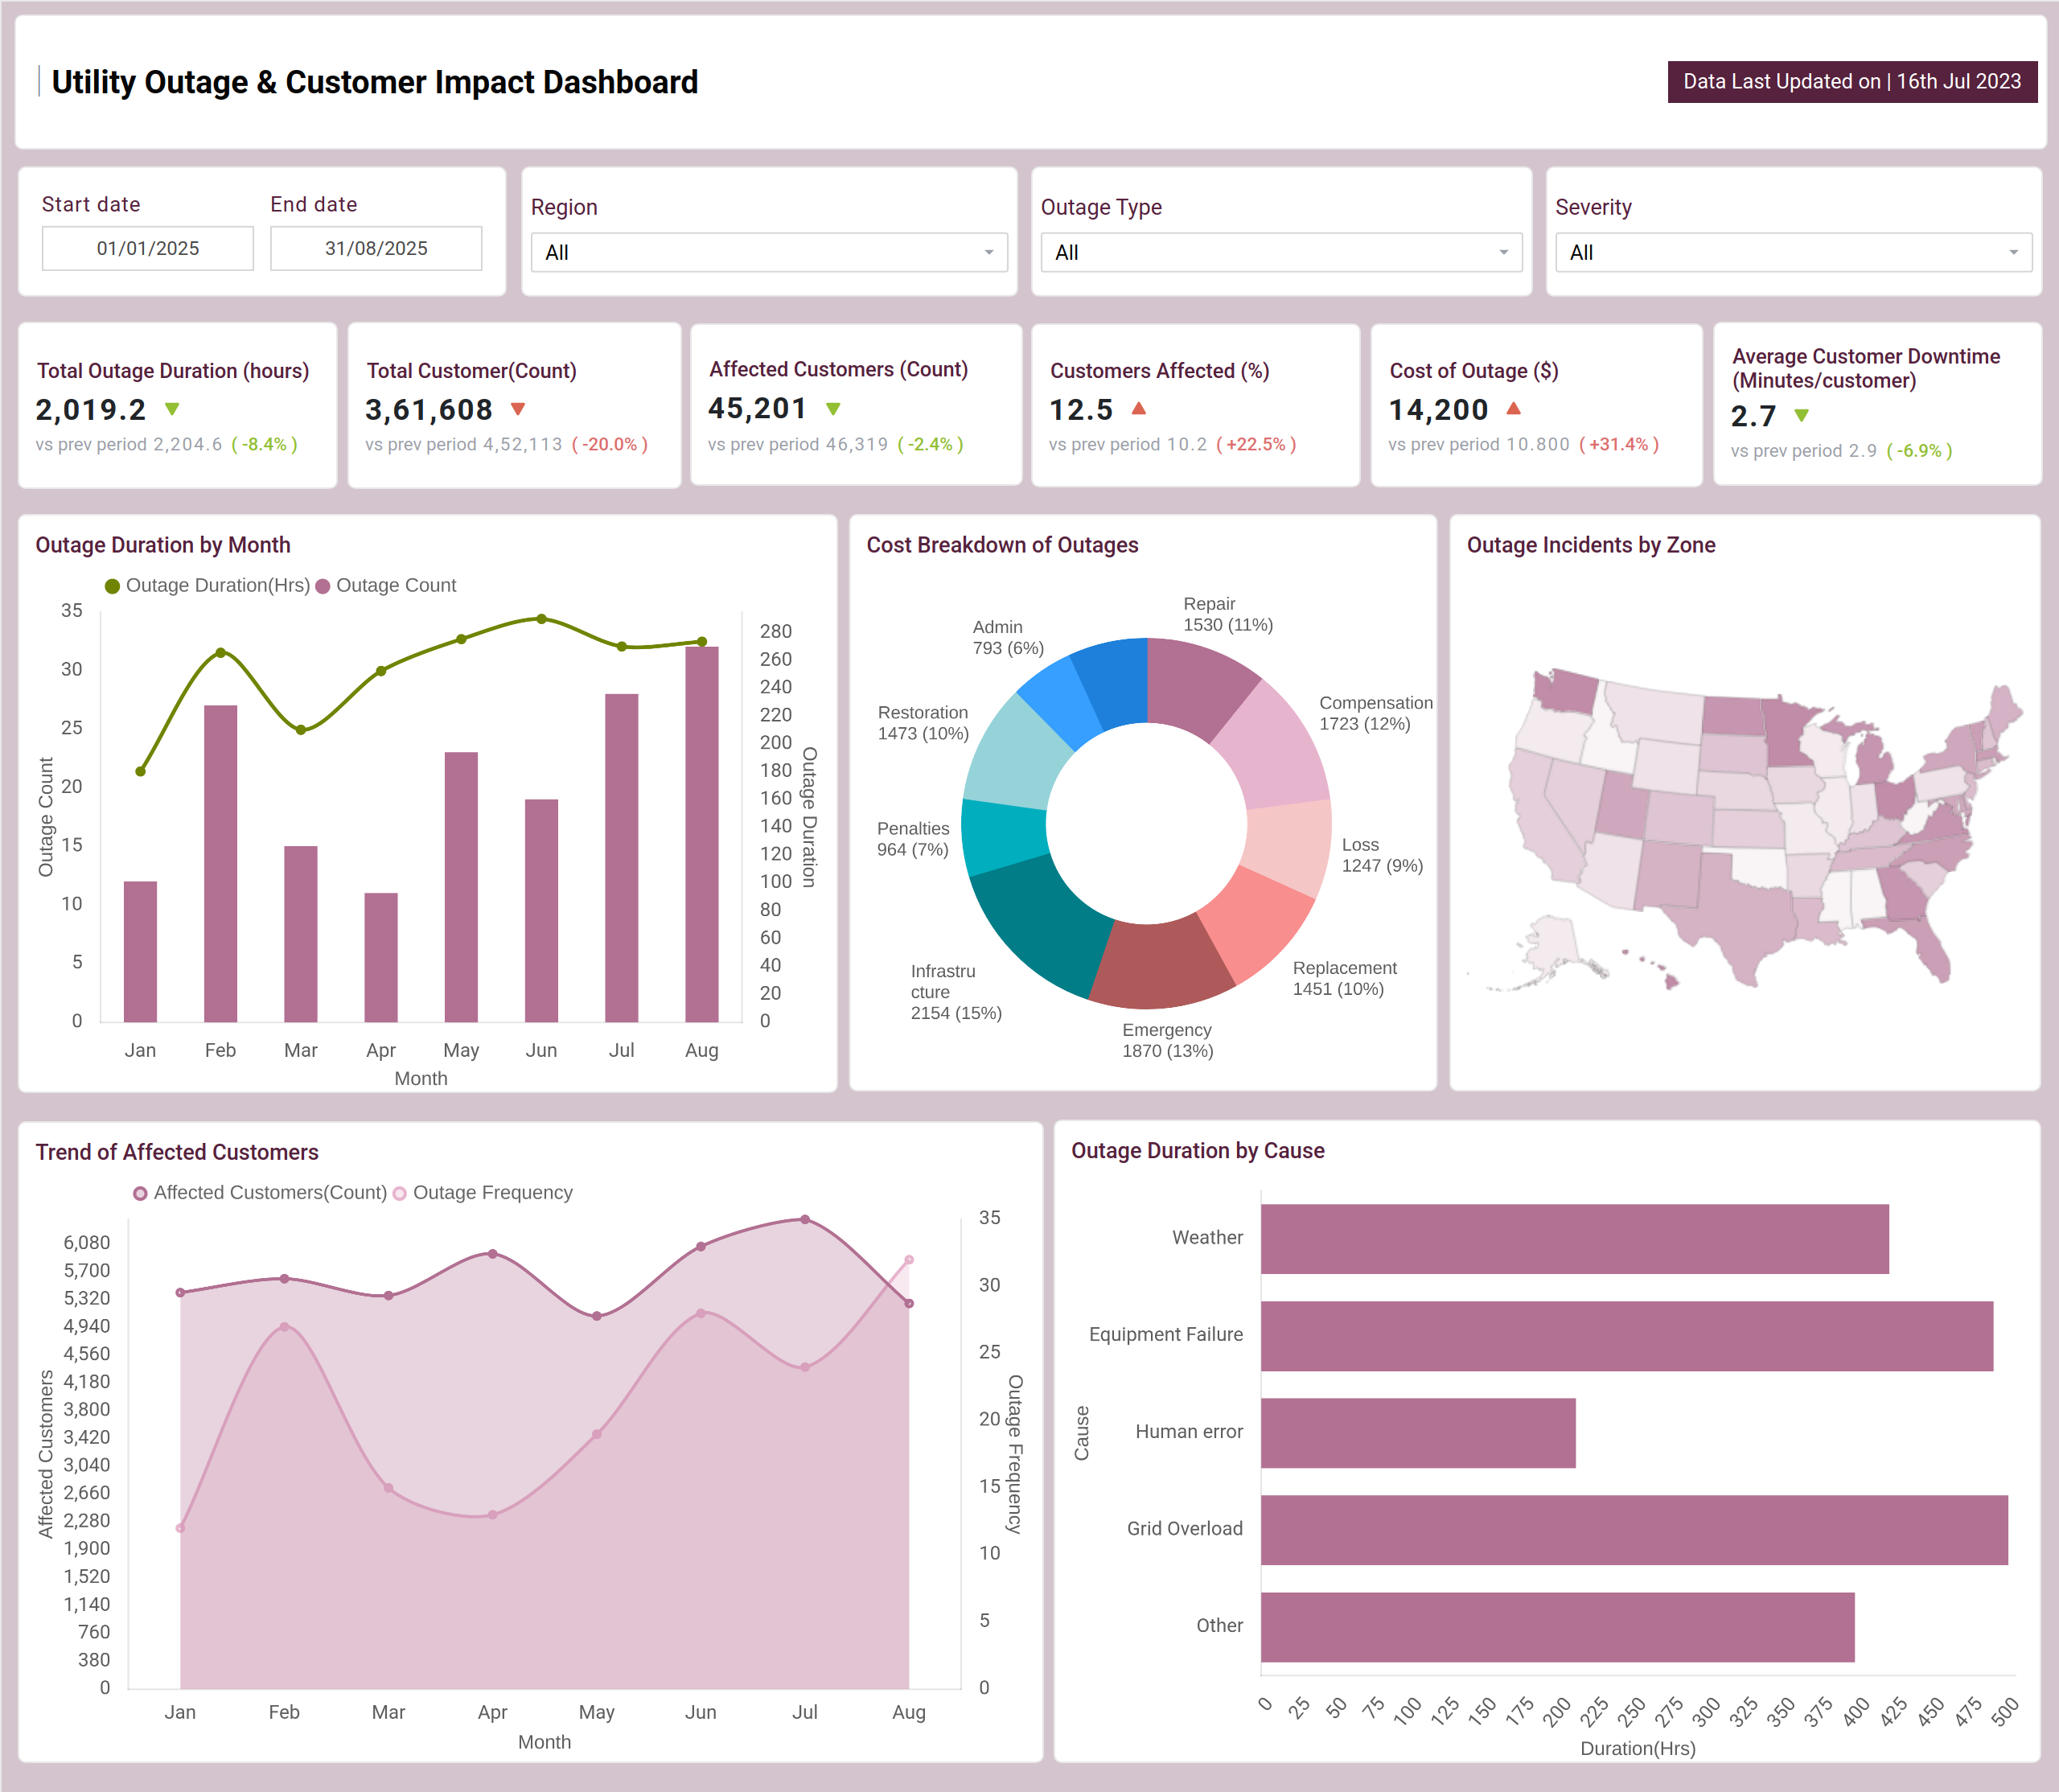Click the '(+31.4%)' change value
Viewport: 2059px width, 1792px height.
click(x=1618, y=444)
